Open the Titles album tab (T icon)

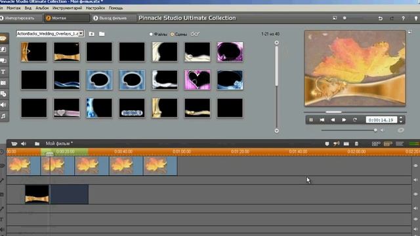[x=3, y=71]
